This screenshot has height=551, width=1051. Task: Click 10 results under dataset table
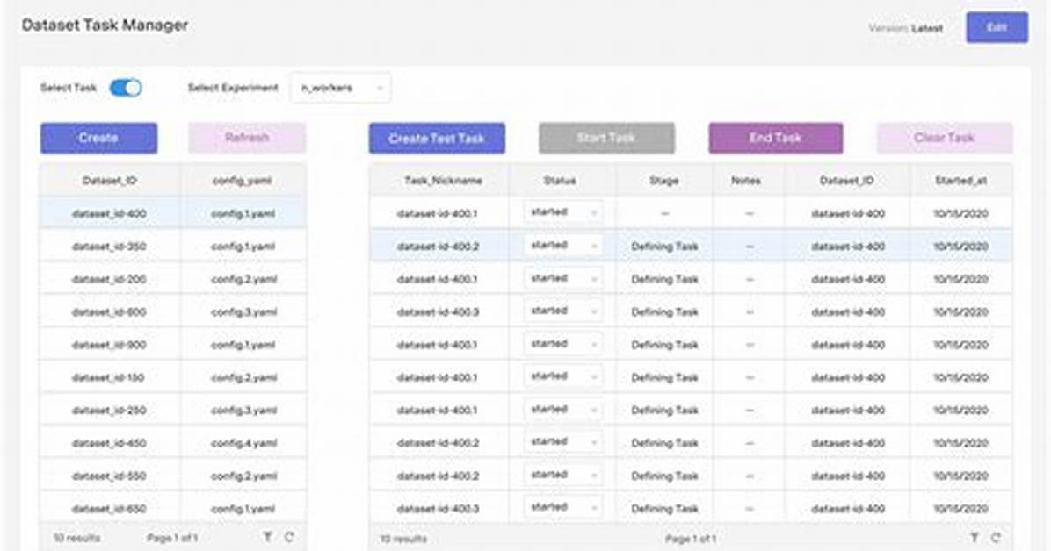[76, 538]
